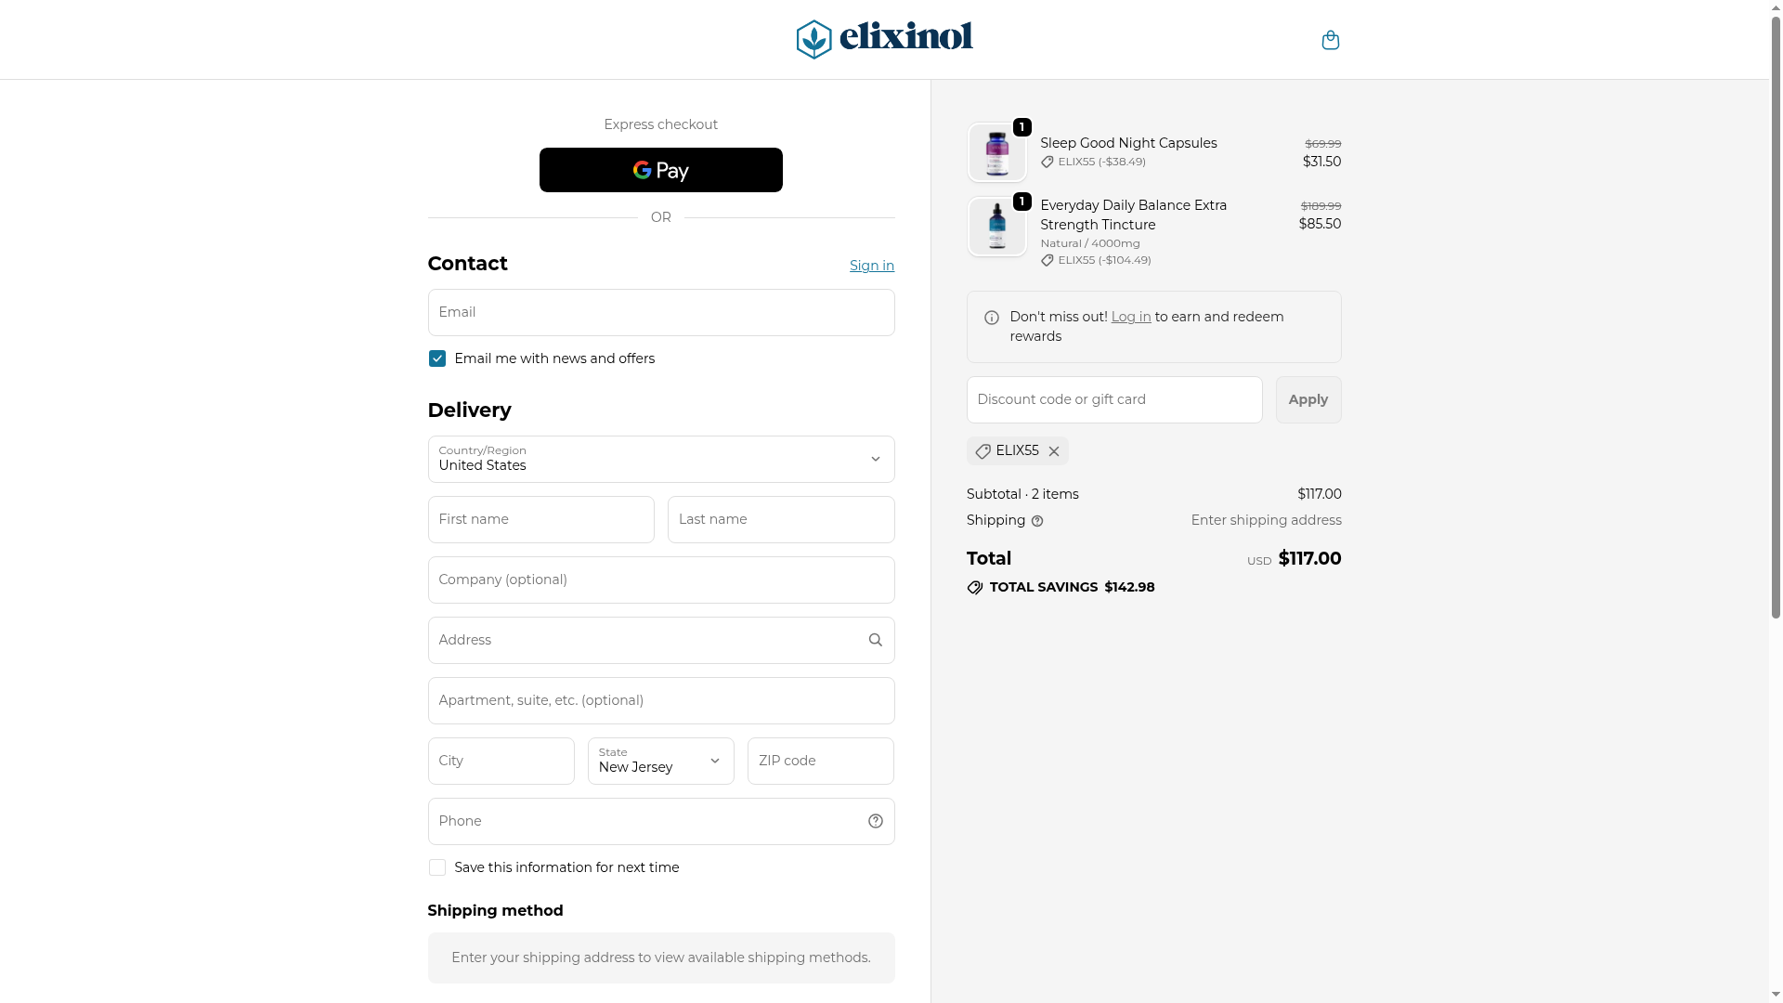The height and width of the screenshot is (1003, 1783).
Task: Pay with the Google Pay express button
Action: tap(660, 170)
